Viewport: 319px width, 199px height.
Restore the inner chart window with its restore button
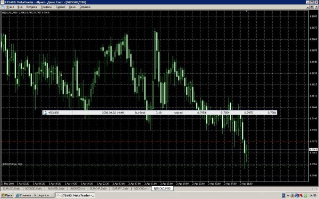[312, 7]
